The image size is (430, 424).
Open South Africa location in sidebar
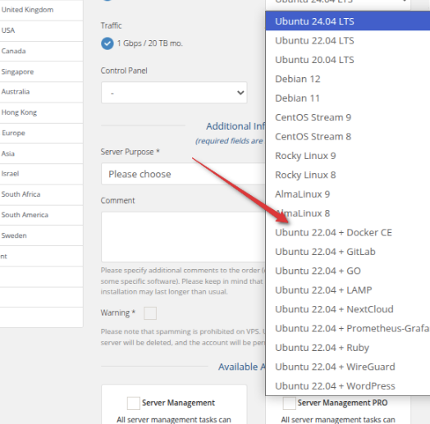41,194
